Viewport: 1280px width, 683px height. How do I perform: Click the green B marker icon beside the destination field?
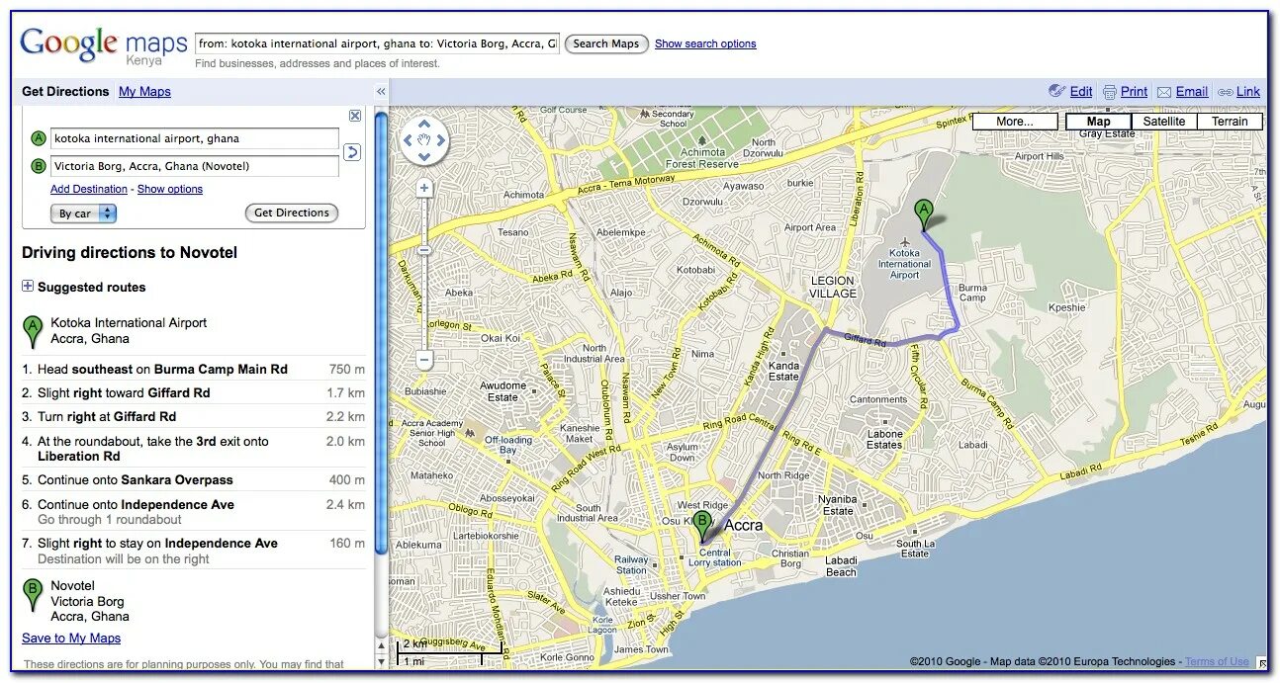pyautogui.click(x=39, y=166)
